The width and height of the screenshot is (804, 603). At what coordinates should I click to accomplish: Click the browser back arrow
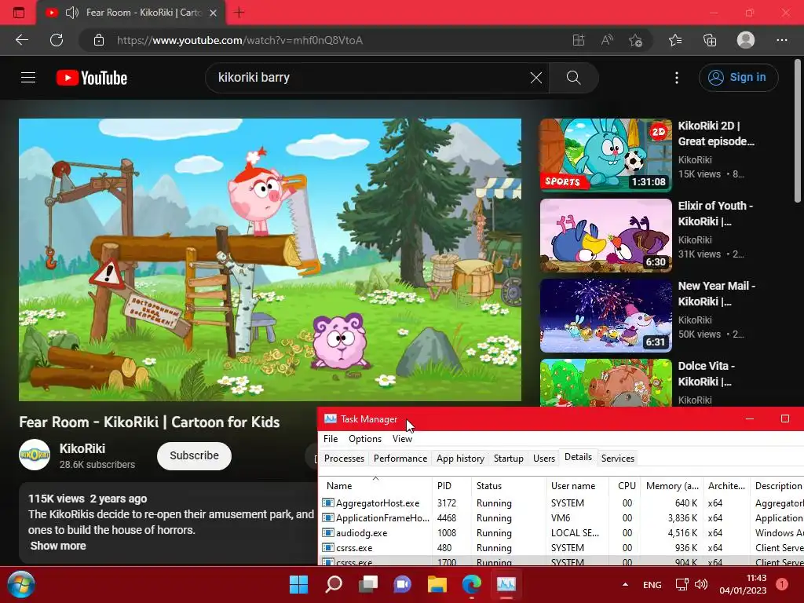pyautogui.click(x=21, y=40)
